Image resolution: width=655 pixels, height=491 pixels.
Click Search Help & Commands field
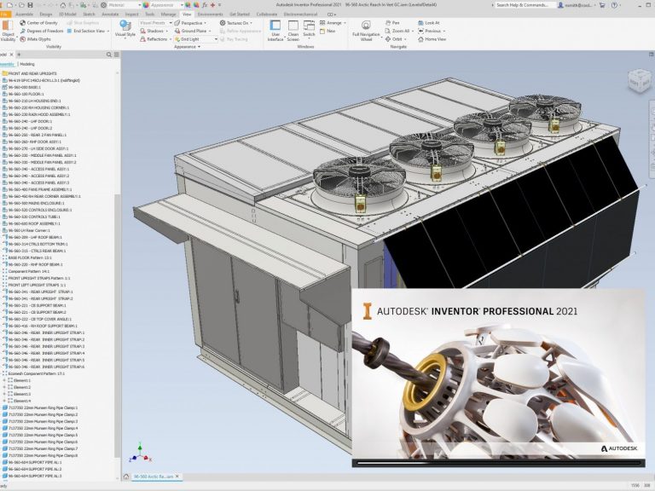[x=525, y=5]
